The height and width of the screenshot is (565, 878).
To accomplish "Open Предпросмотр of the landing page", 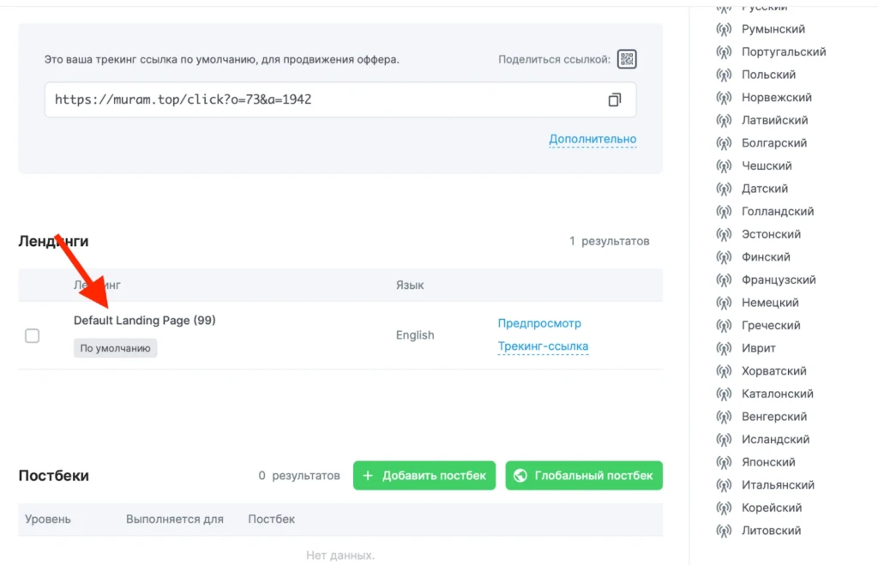I will (539, 323).
